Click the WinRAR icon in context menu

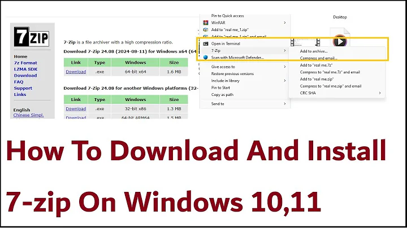point(206,23)
